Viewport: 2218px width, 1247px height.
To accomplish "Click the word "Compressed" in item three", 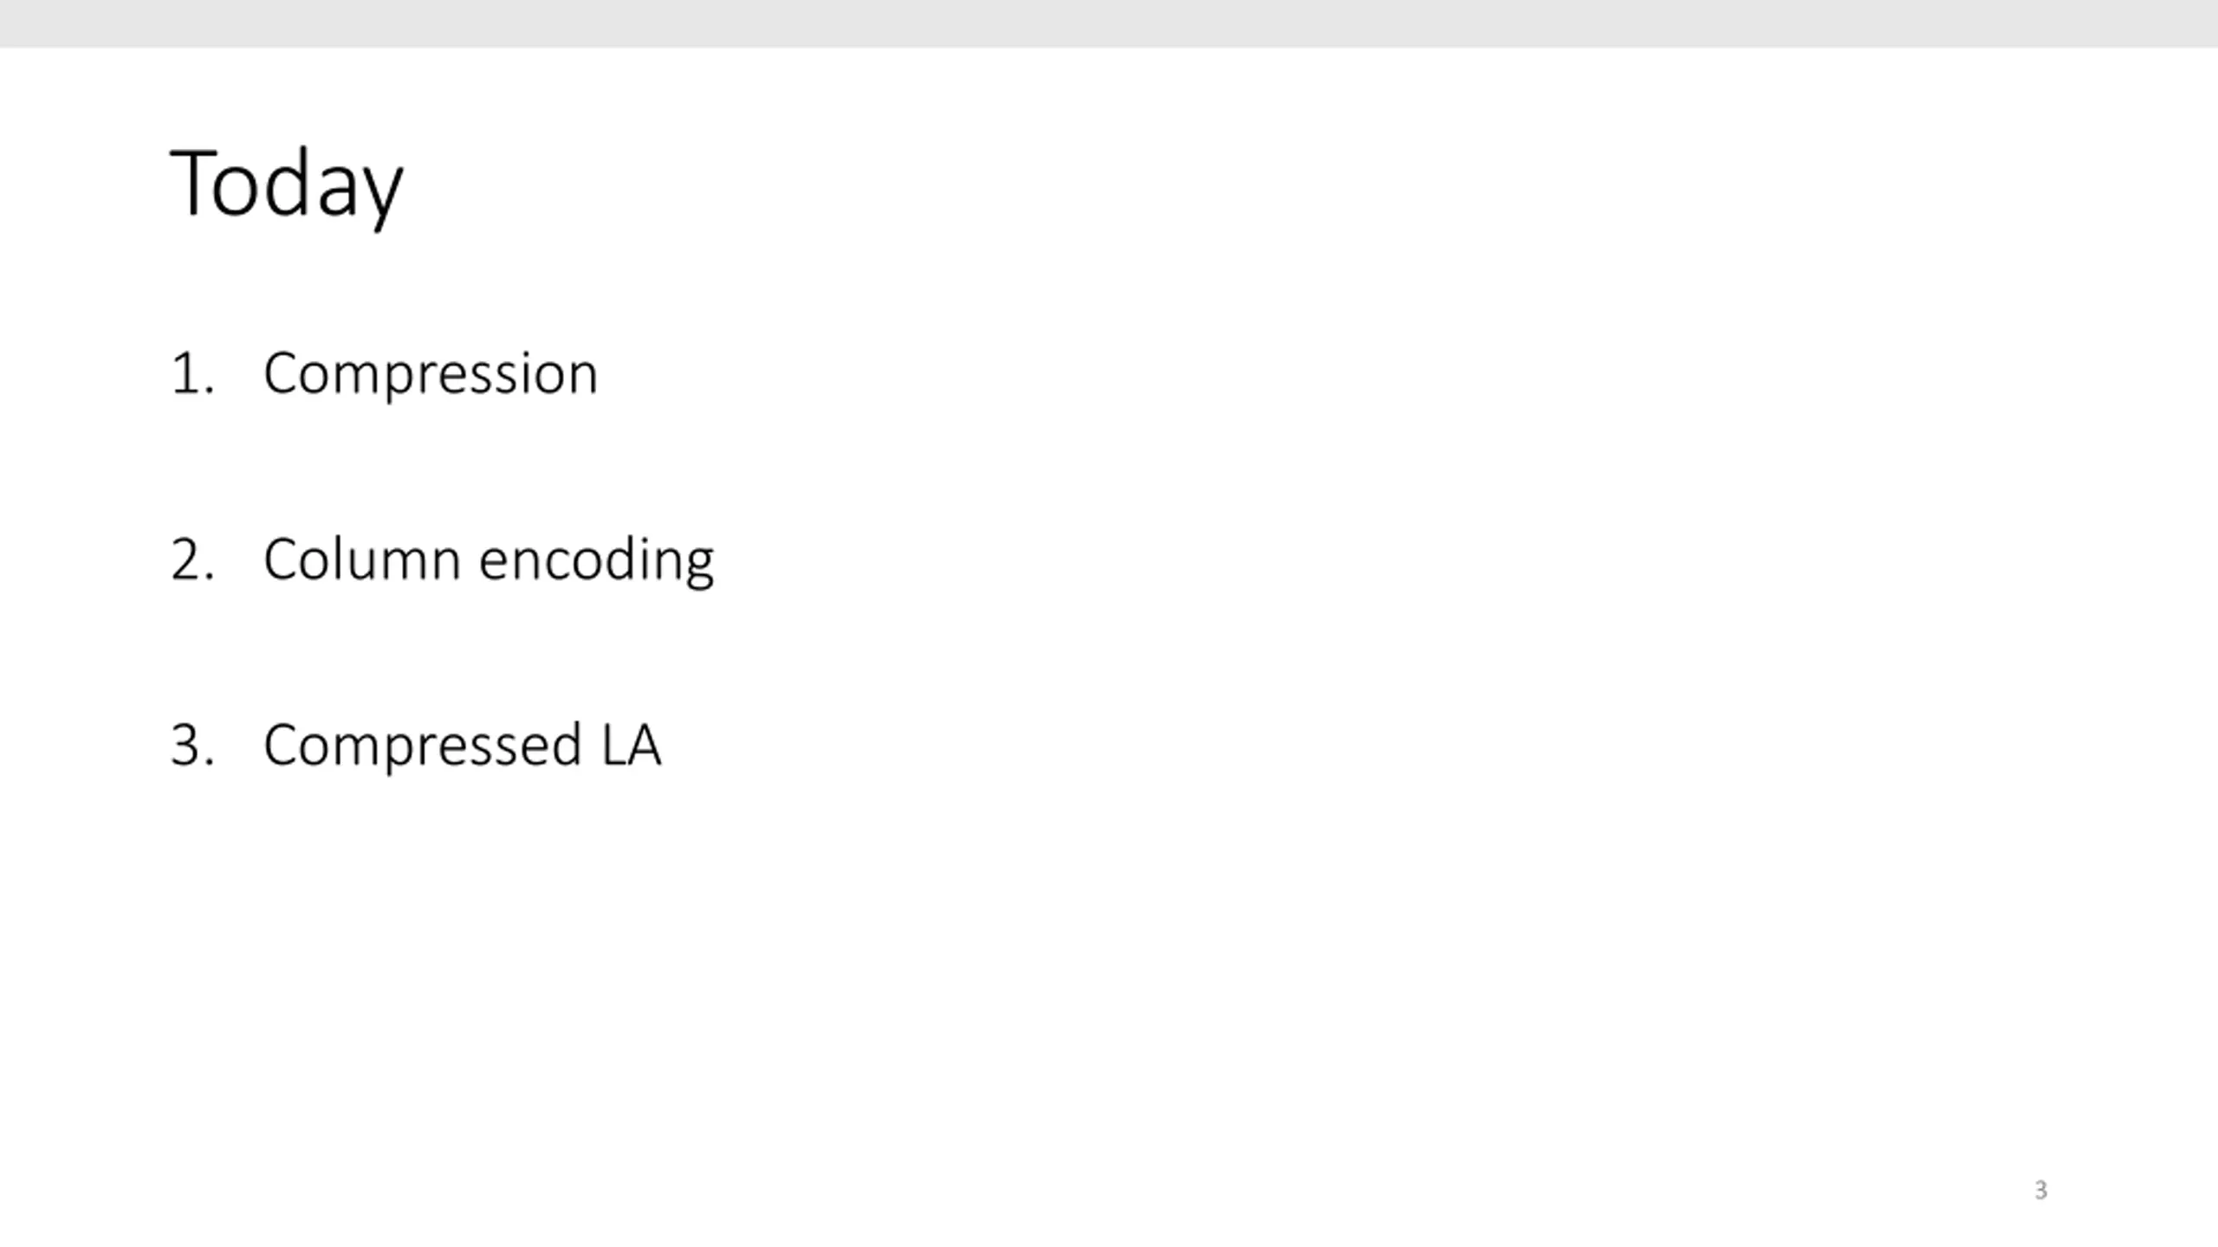I will (x=422, y=746).
